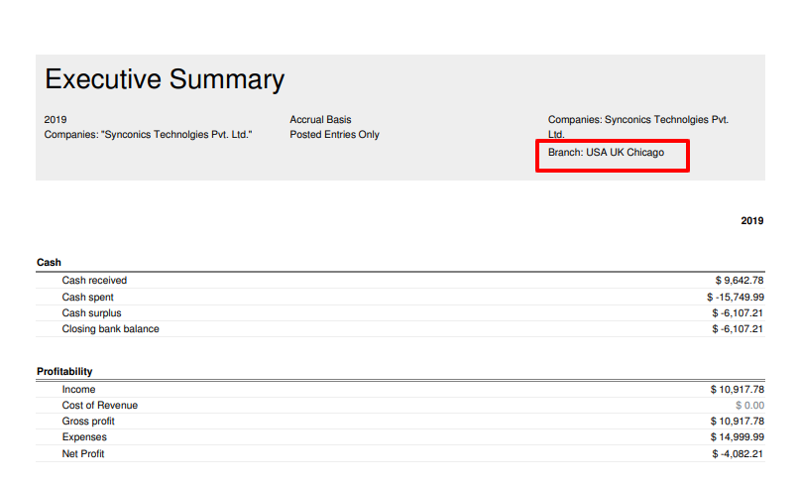Click the 2019 column header above the amounts
Screen dimensions: 799x486
[x=751, y=220]
